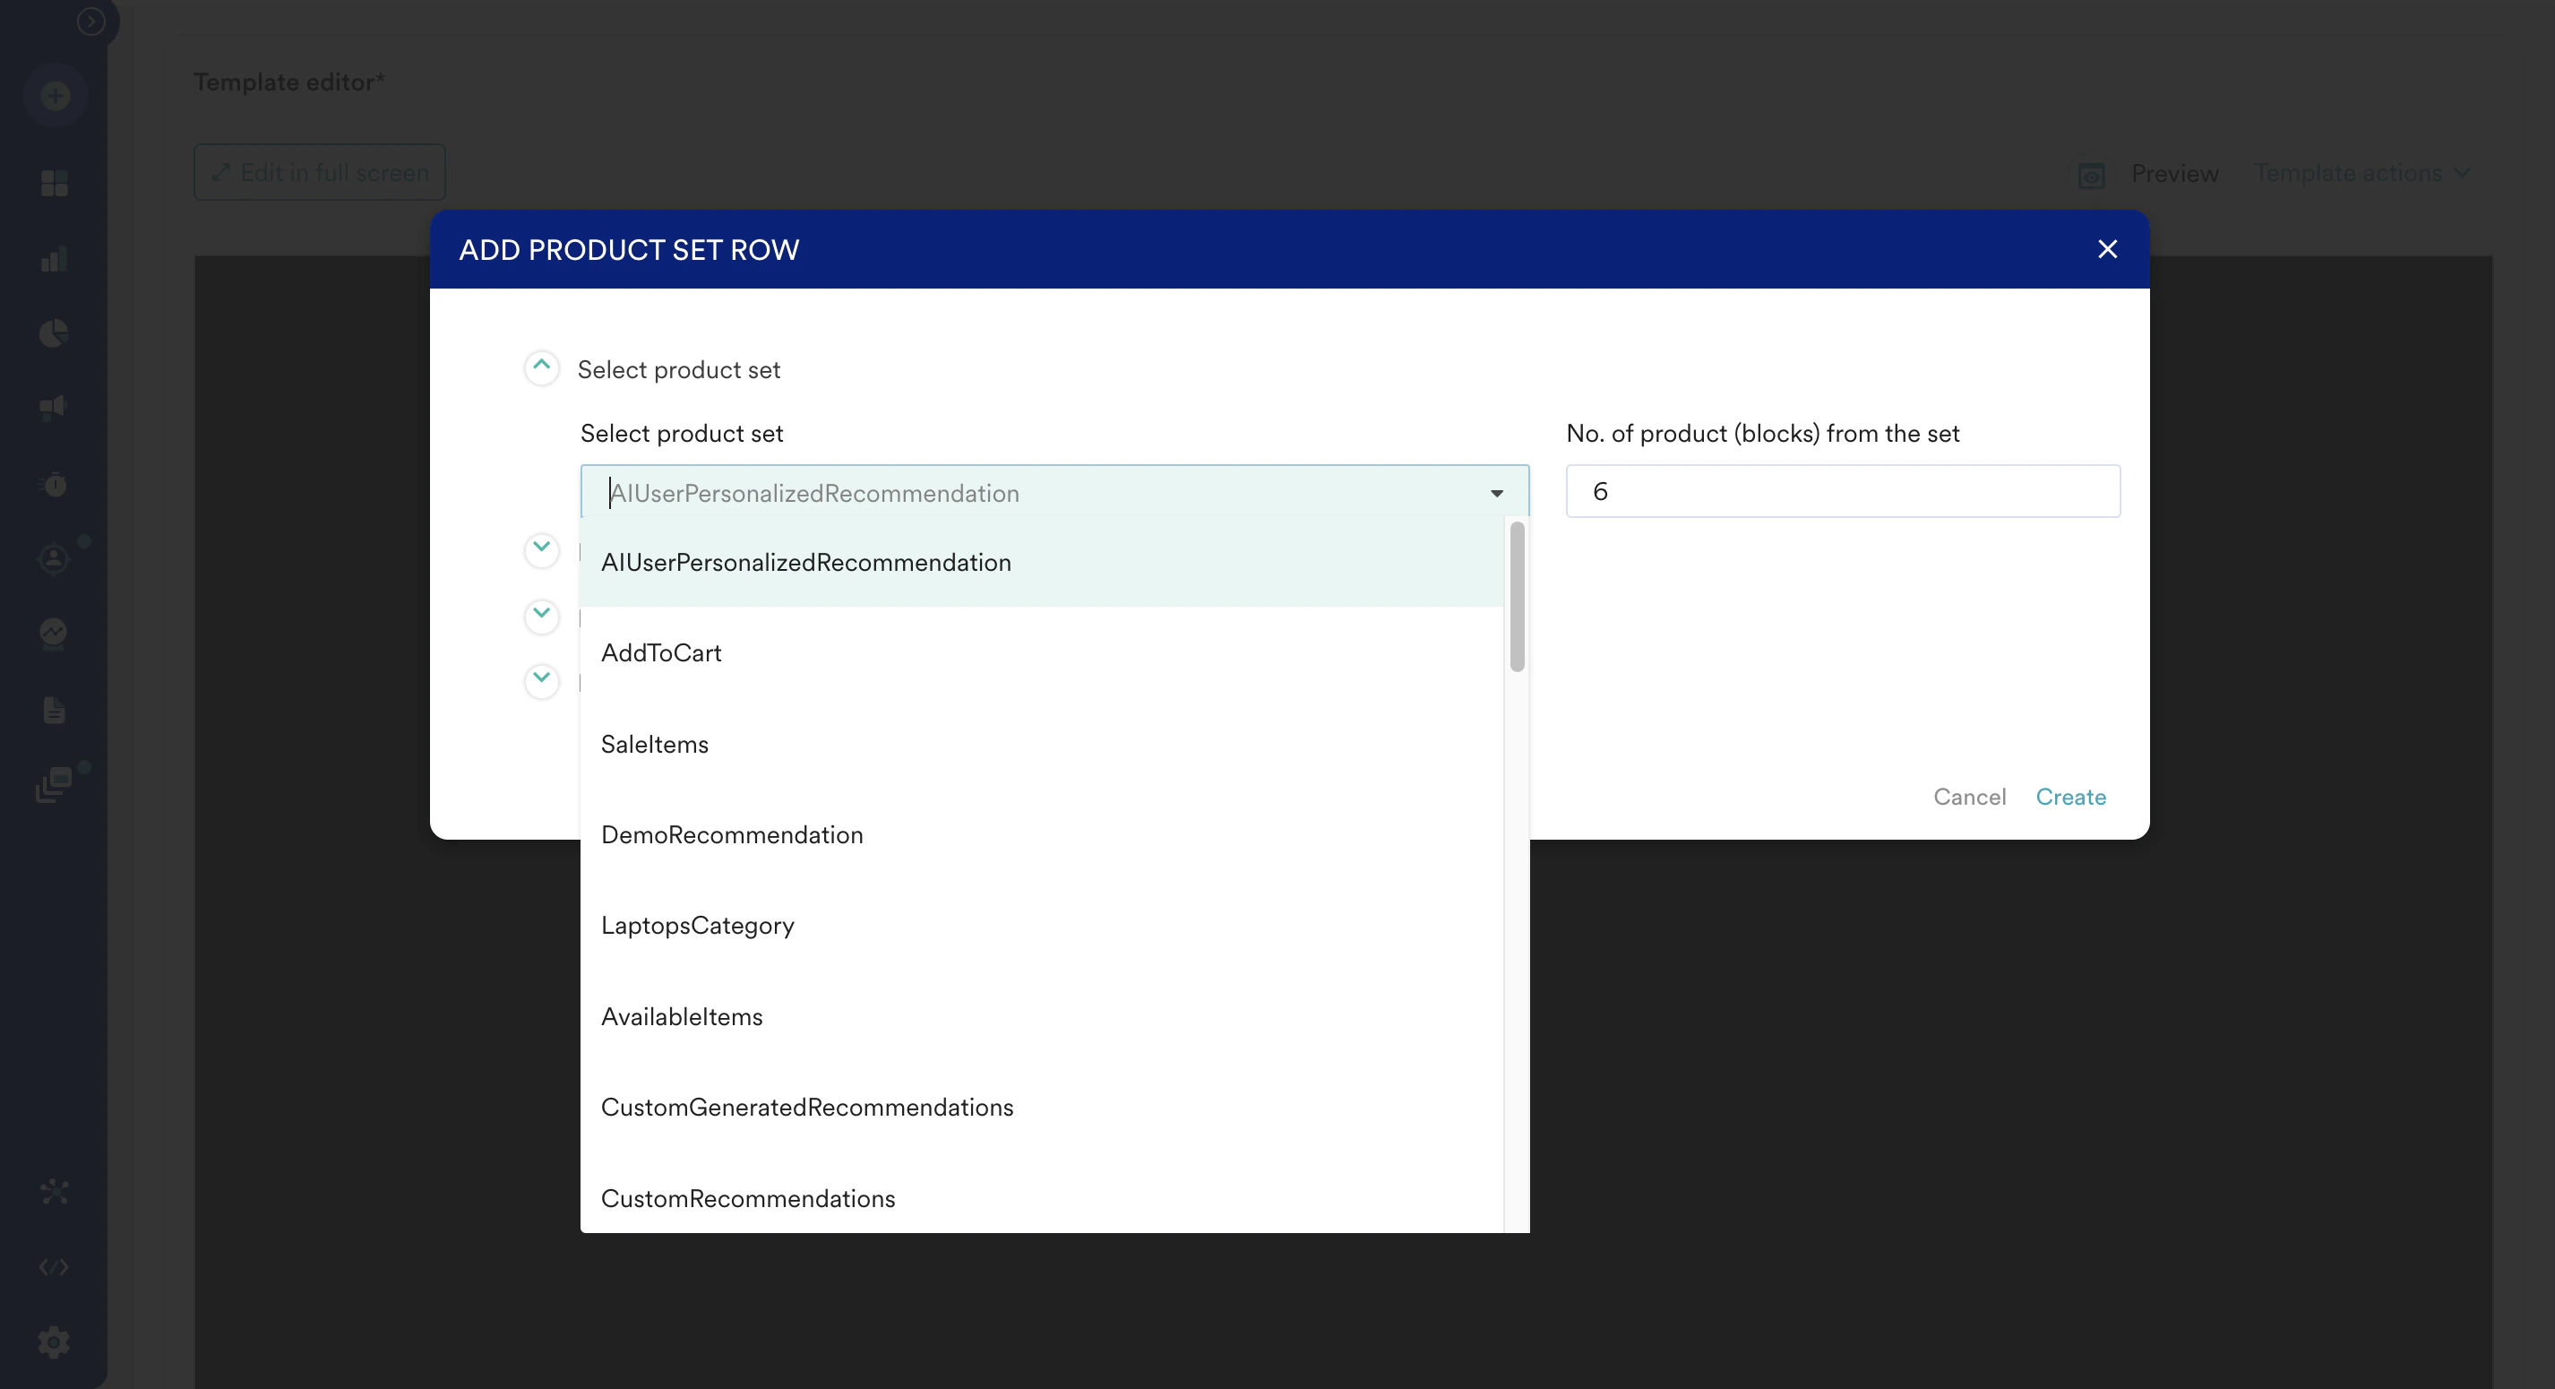
Task: Click the pie chart sidebar icon
Action: (55, 333)
